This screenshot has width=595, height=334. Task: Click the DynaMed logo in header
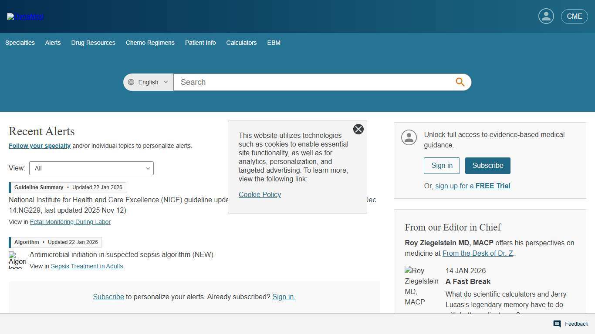pyautogui.click(x=25, y=17)
